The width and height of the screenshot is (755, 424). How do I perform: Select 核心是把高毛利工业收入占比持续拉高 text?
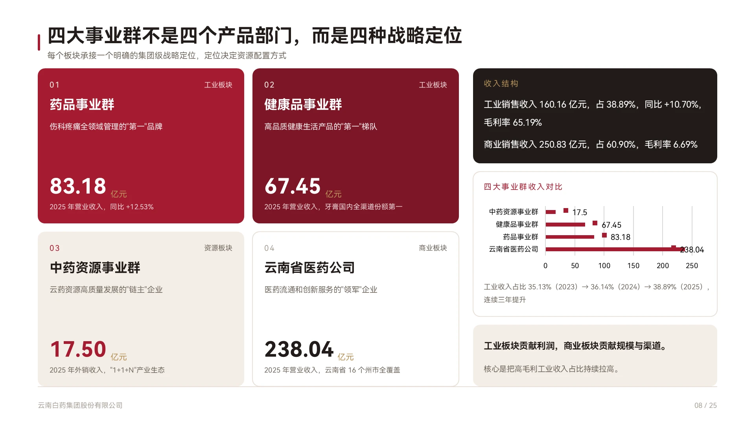point(552,369)
